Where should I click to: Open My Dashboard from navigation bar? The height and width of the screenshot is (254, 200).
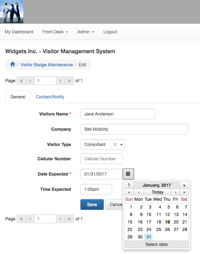point(19,32)
